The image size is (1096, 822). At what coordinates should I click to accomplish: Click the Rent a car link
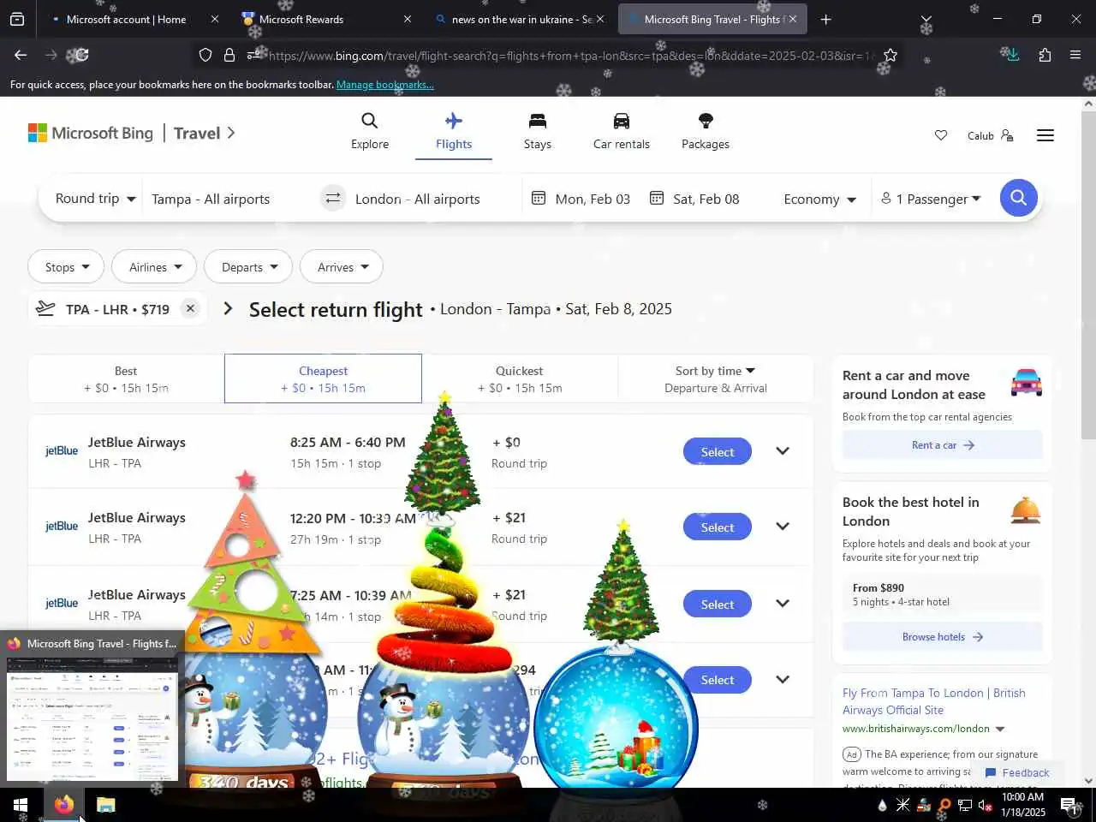[943, 445]
